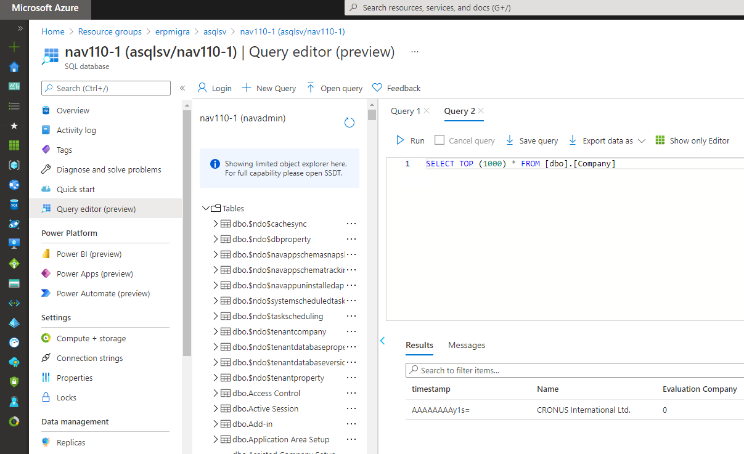This screenshot has width=744, height=454.
Task: Expand the Azure left sidebar chevrons
Action: point(20,28)
